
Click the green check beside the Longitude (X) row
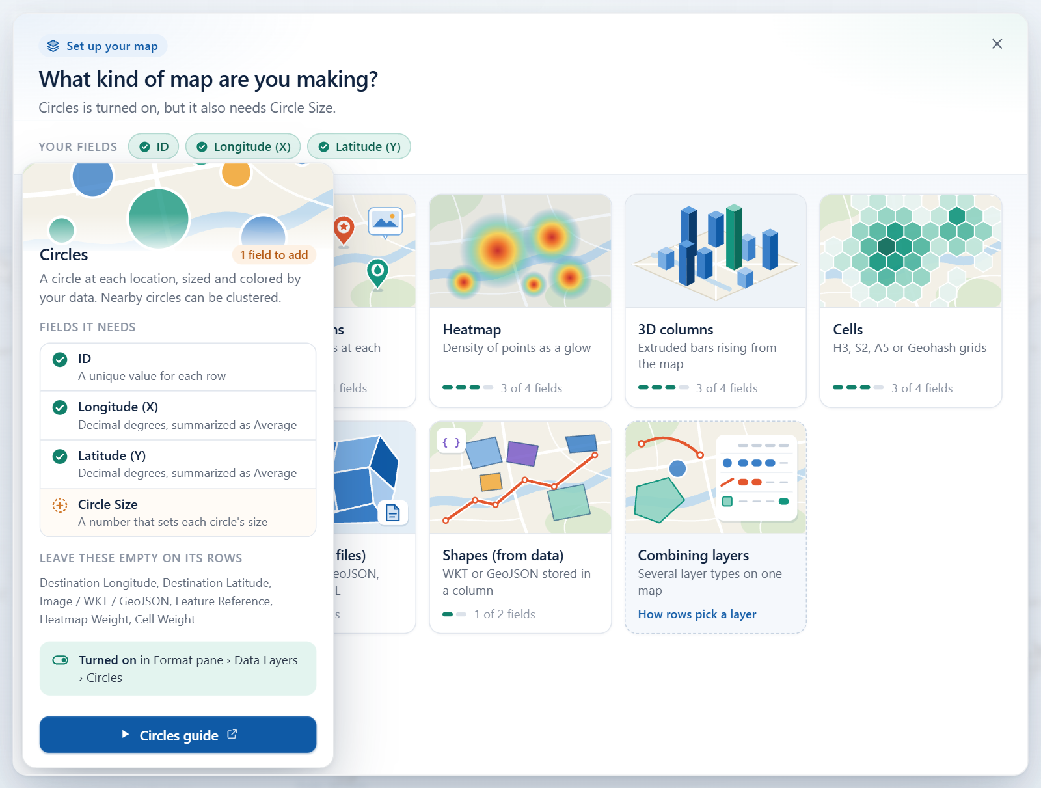coord(60,407)
